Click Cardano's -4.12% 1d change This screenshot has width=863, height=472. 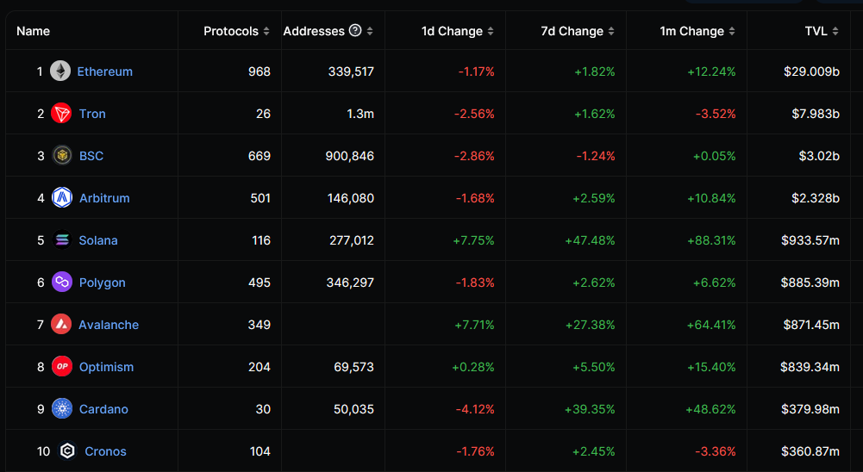click(475, 409)
